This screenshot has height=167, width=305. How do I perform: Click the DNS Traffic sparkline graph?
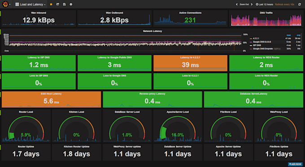(266, 20)
